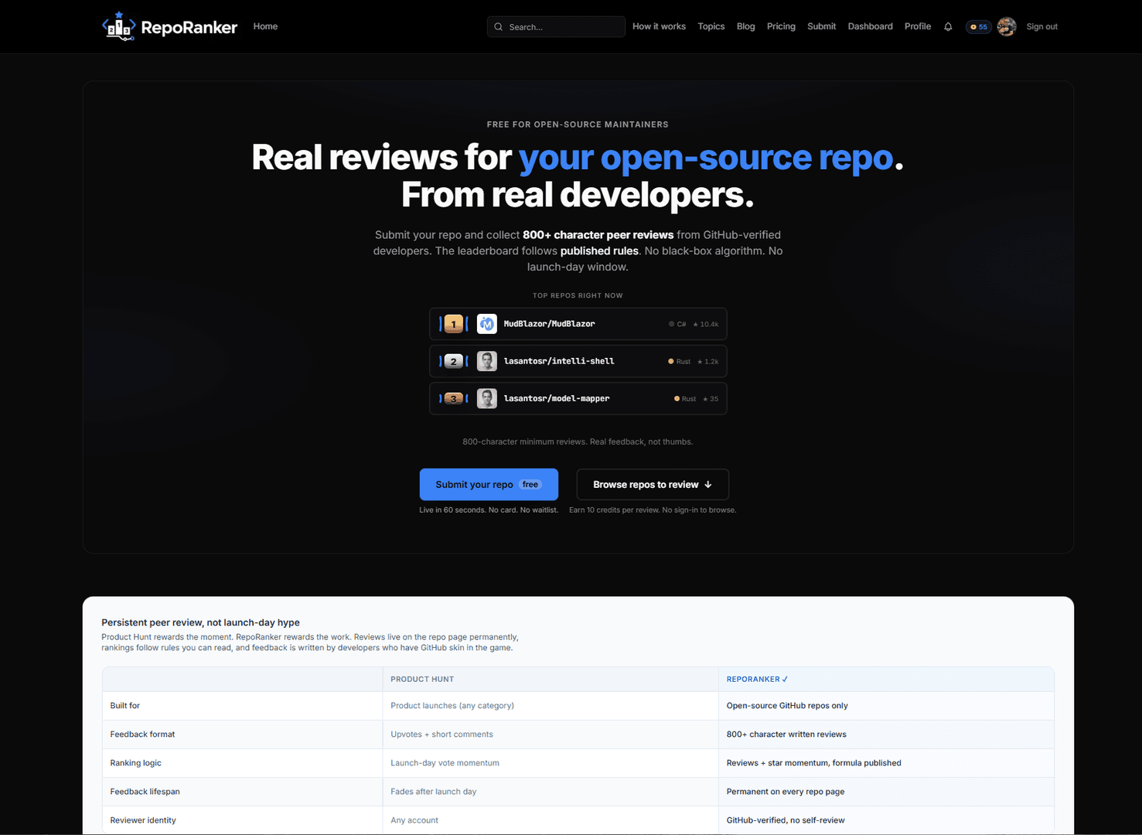
Task: Click the bronze rank 3 medal
Action: pyautogui.click(x=454, y=399)
